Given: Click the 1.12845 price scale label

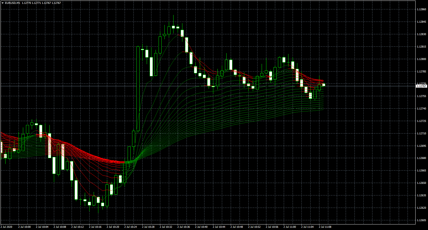Looking at the screenshot, I should [x=421, y=22].
